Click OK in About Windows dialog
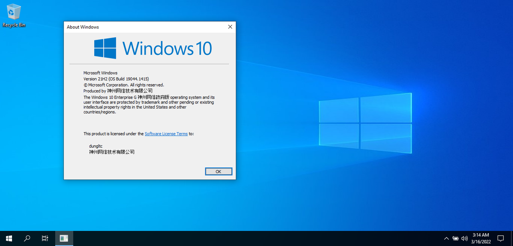This screenshot has height=246, width=513. click(x=218, y=171)
